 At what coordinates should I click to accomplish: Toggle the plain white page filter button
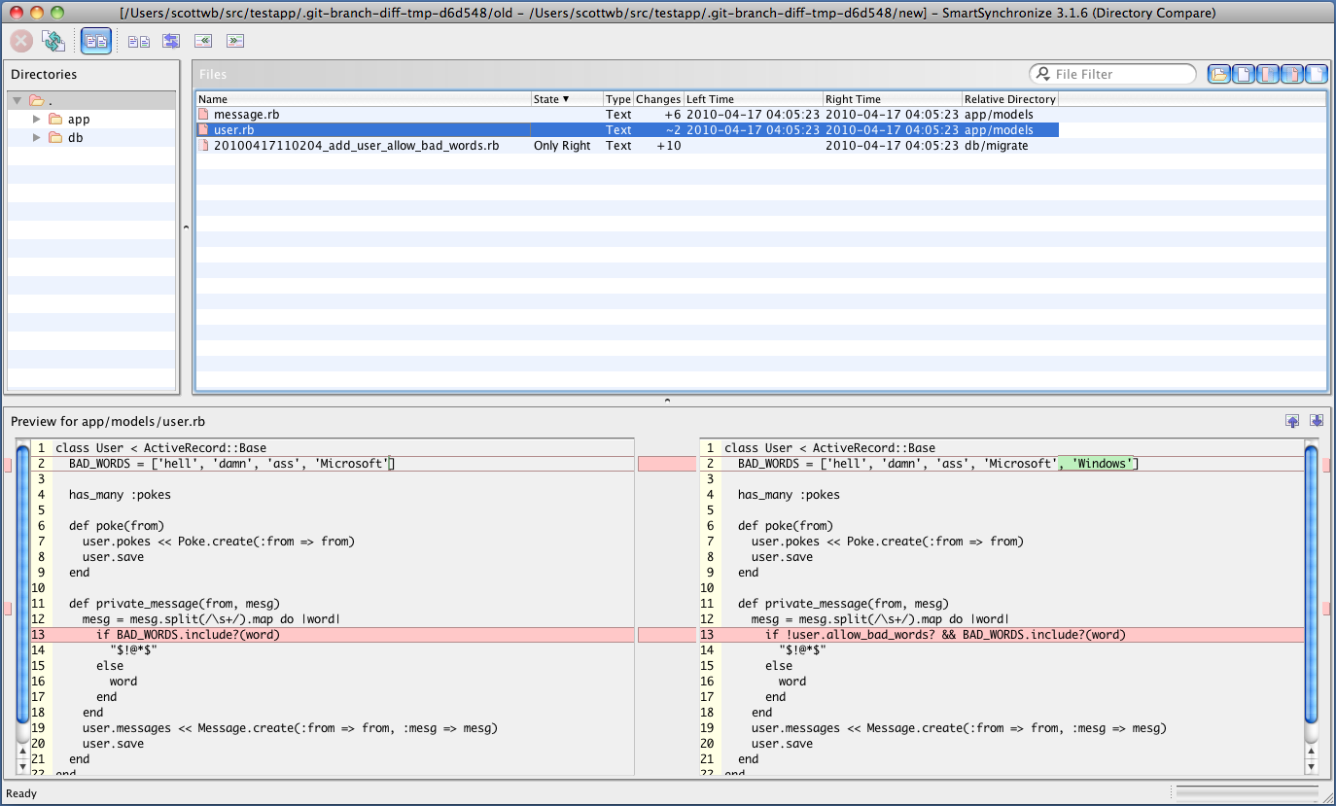pyautogui.click(x=1244, y=74)
